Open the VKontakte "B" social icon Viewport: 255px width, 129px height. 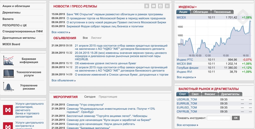click(147, 6)
